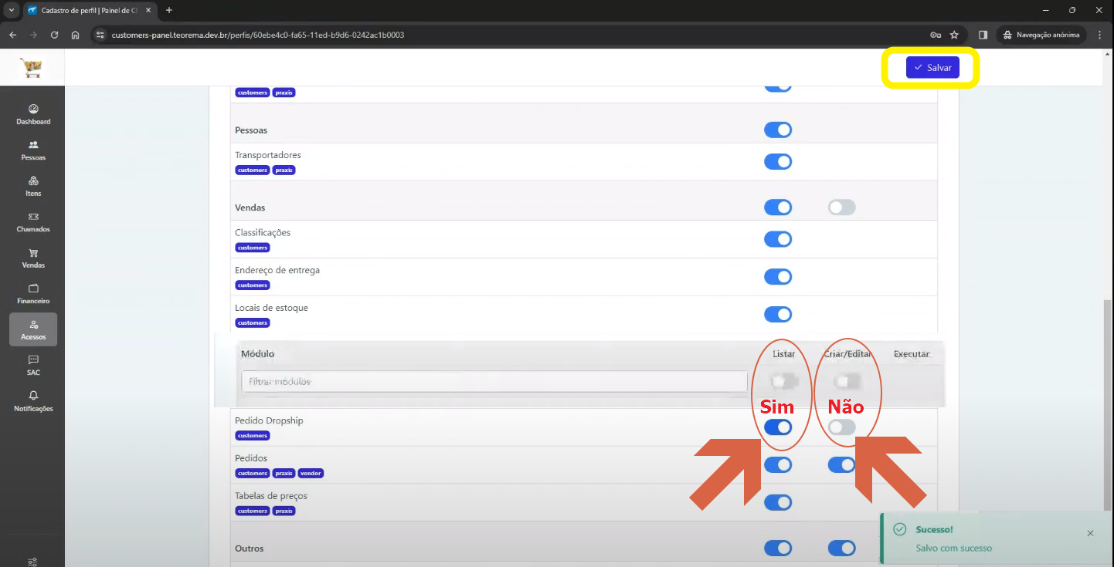Select the Acessos sidebar item

[x=33, y=329]
